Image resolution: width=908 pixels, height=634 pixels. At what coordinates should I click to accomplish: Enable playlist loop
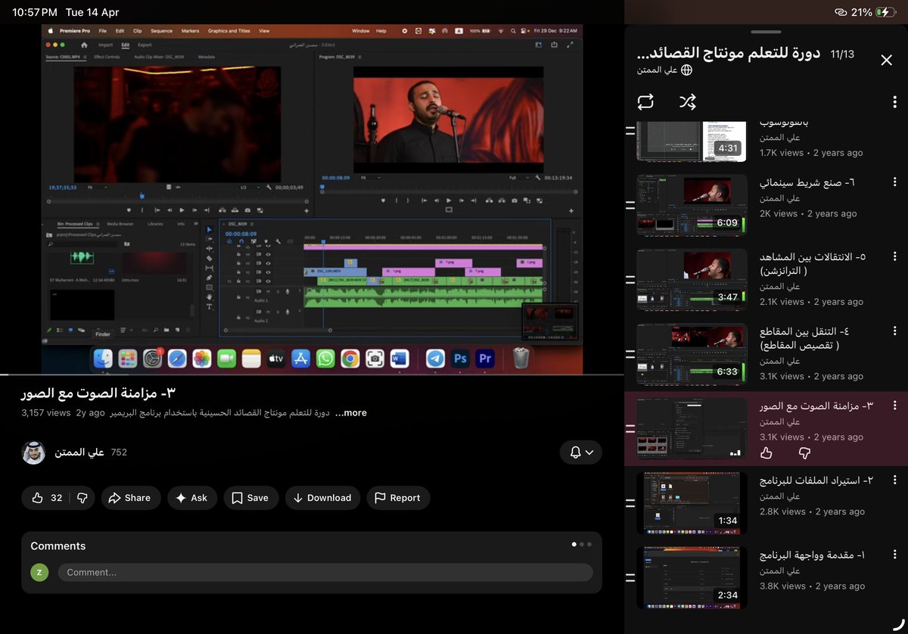(x=645, y=101)
